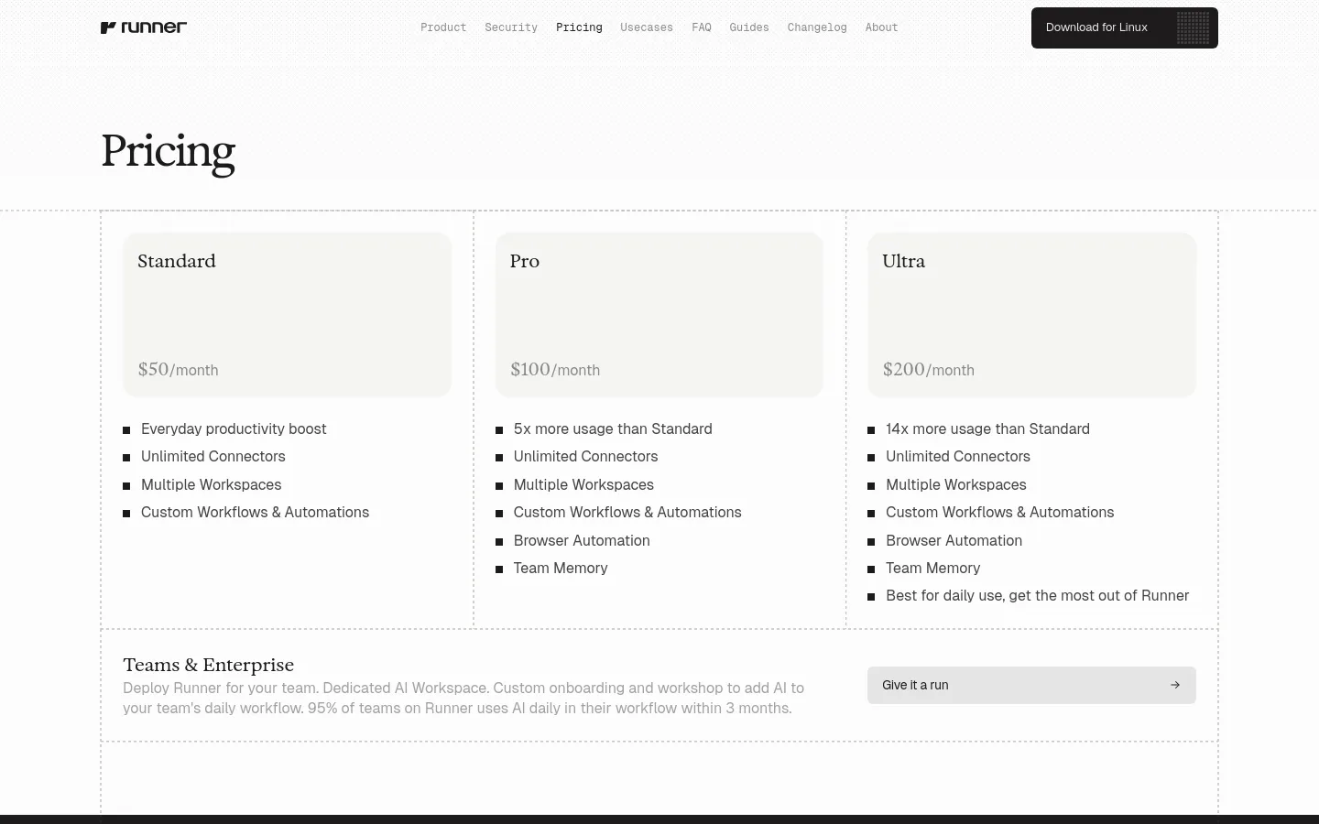Click the $100/month price
The width and height of the screenshot is (1319, 824).
(555, 370)
